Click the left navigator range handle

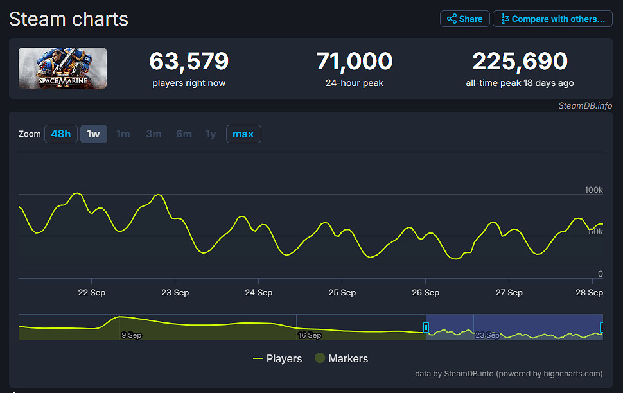pyautogui.click(x=426, y=327)
